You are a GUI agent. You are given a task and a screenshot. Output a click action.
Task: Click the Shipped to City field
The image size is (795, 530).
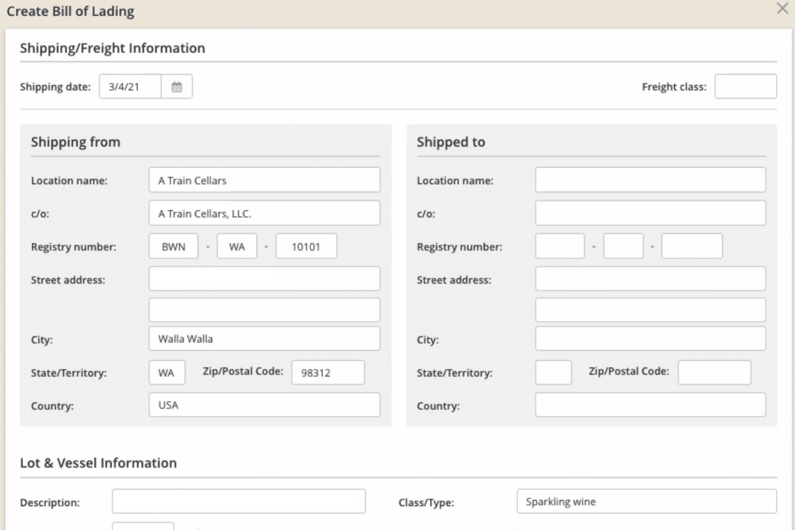click(x=650, y=339)
